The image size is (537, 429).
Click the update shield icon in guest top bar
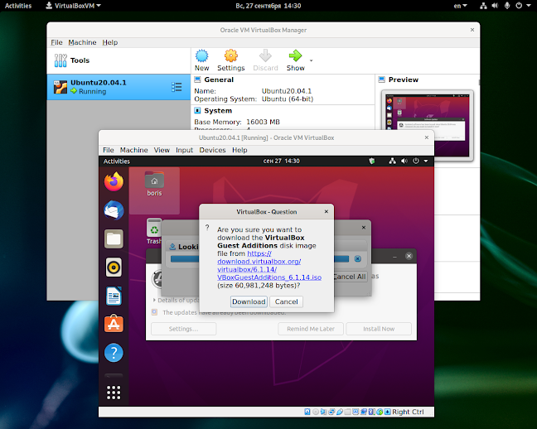[371, 161]
